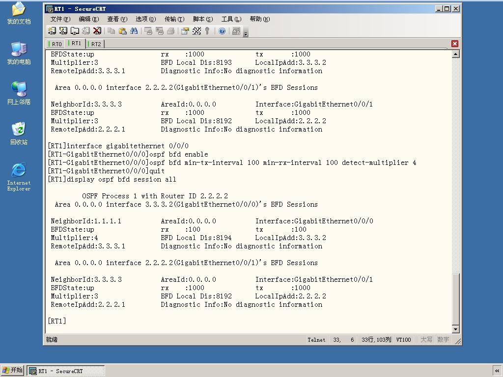The width and height of the screenshot is (503, 377).
Task: Open the 文件(F) menu
Action: click(x=60, y=19)
